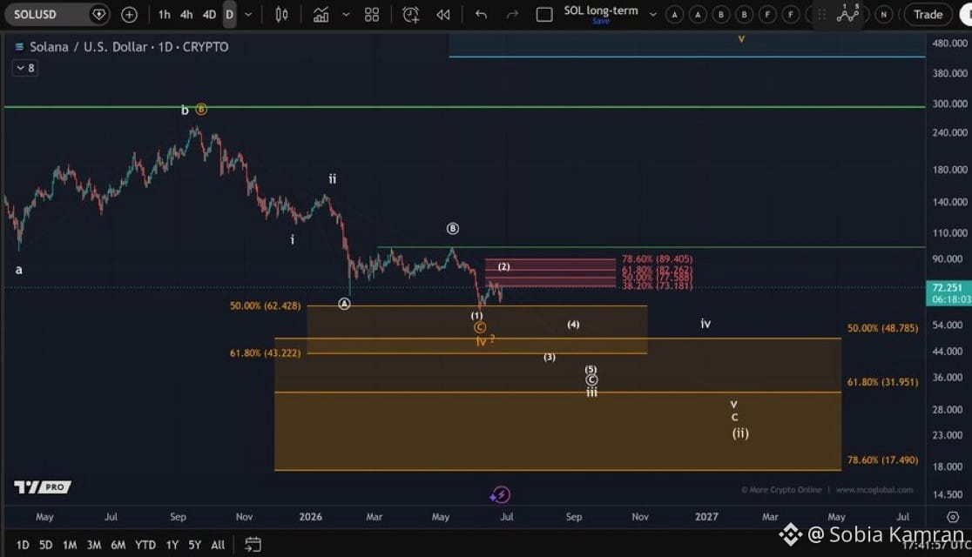Click the diamond icon beside SOLUSD

[98, 14]
